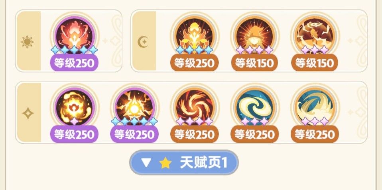Switch to the four-point star category tab
The height and width of the screenshot is (190, 382).
coord(28,113)
